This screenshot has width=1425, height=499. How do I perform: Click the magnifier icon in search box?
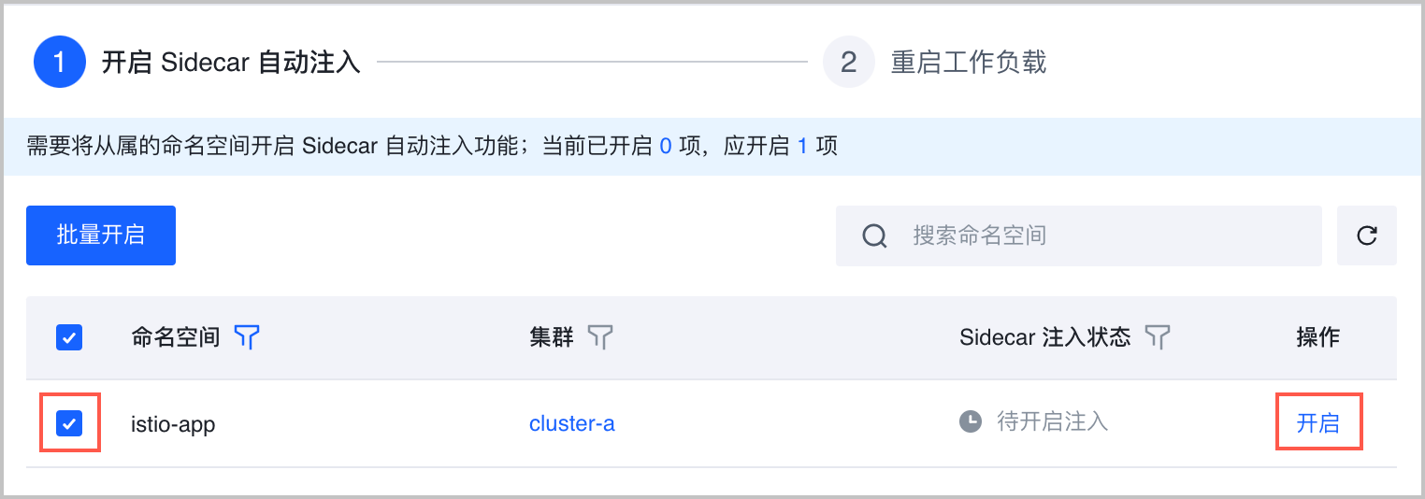[x=874, y=235]
